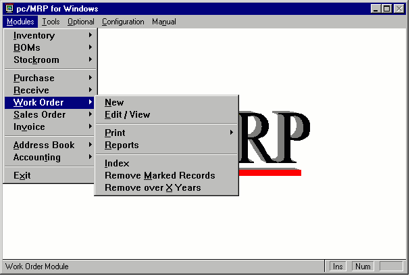The width and height of the screenshot is (410, 276).
Task: Click the Ins status bar indicator
Action: click(338, 267)
